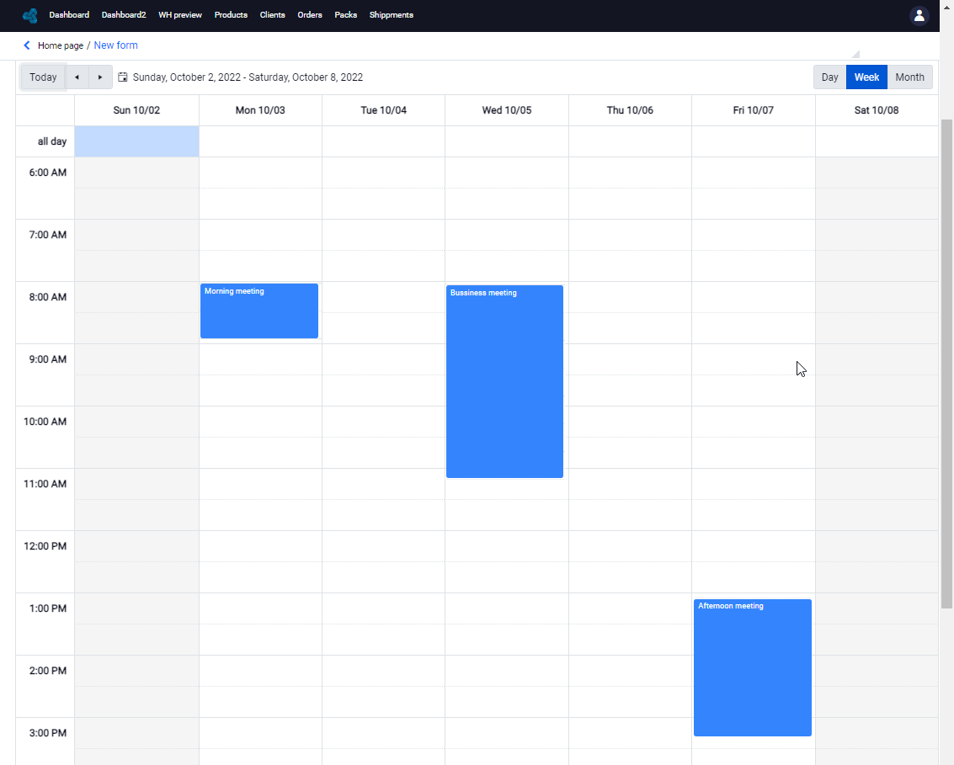Switch to Week view
Image resolution: width=954 pixels, height=765 pixels.
(867, 77)
